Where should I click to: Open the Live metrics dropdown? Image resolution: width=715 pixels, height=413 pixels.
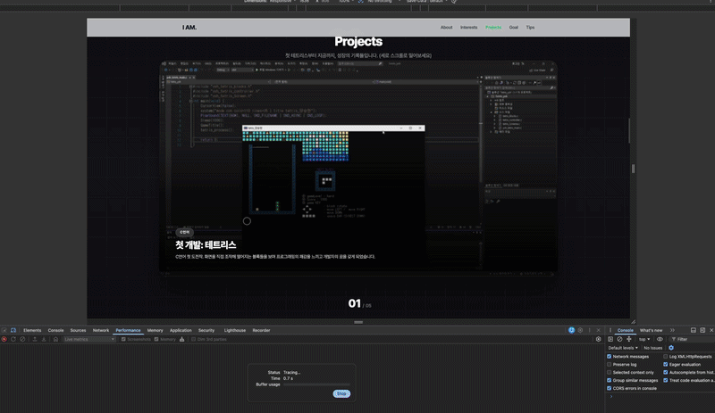tap(89, 339)
